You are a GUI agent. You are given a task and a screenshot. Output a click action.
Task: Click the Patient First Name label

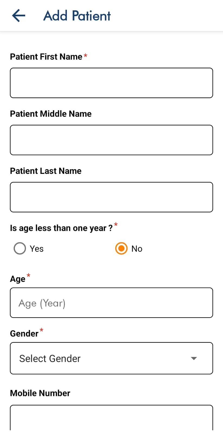pos(46,57)
